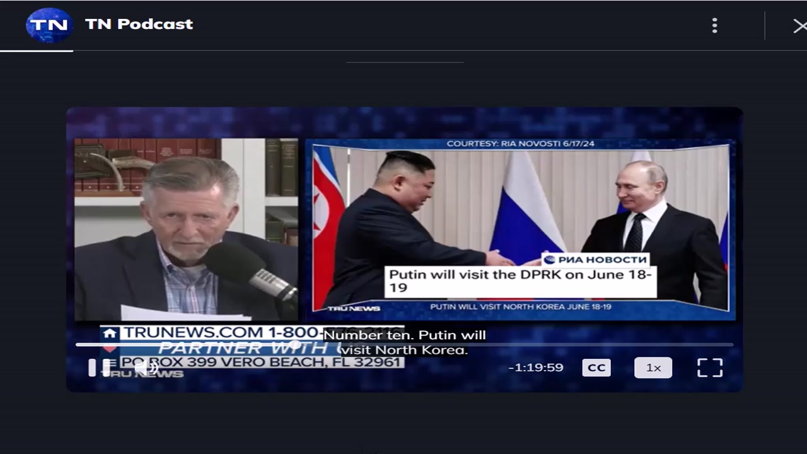Screen dimensions: 807x454
Task: Click the -1:19:59 remaining time display
Action: (536, 368)
